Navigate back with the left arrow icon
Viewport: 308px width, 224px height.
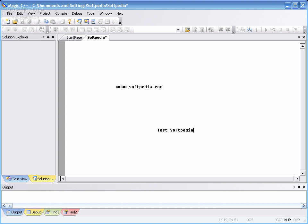click(8, 30)
